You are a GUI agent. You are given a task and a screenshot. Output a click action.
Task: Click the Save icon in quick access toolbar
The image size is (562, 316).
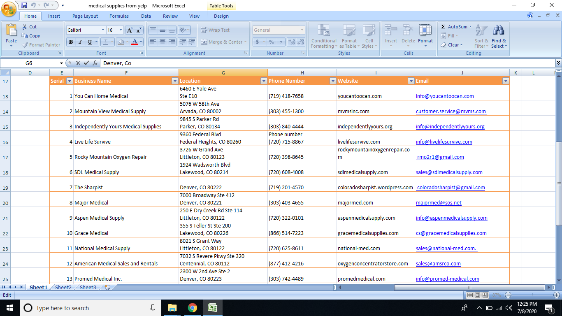click(x=24, y=5)
